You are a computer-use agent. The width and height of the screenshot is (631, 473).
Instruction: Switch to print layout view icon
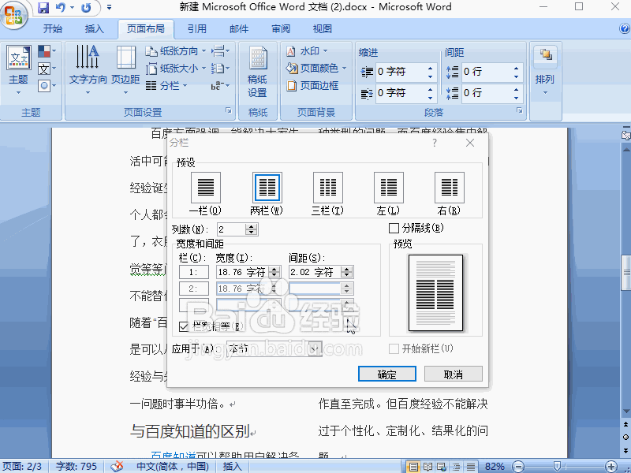point(413,467)
